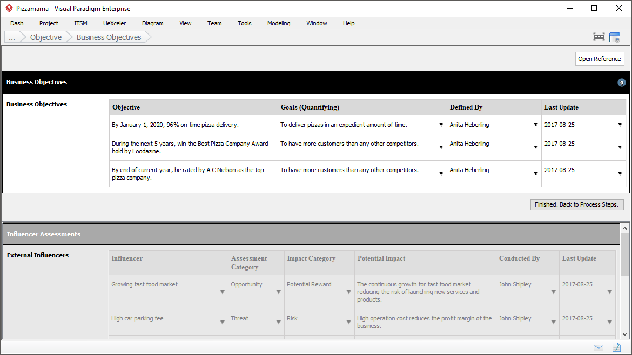Select objective 'During the next 5 years, win the Best Pizza' cell
632x355 pixels.
pyautogui.click(x=193, y=147)
